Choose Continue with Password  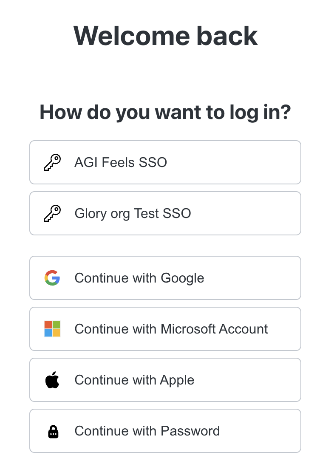pyautogui.click(x=165, y=430)
